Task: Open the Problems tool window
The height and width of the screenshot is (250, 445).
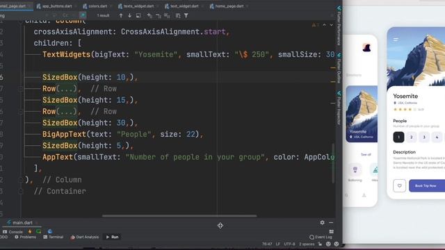Action: [25, 237]
